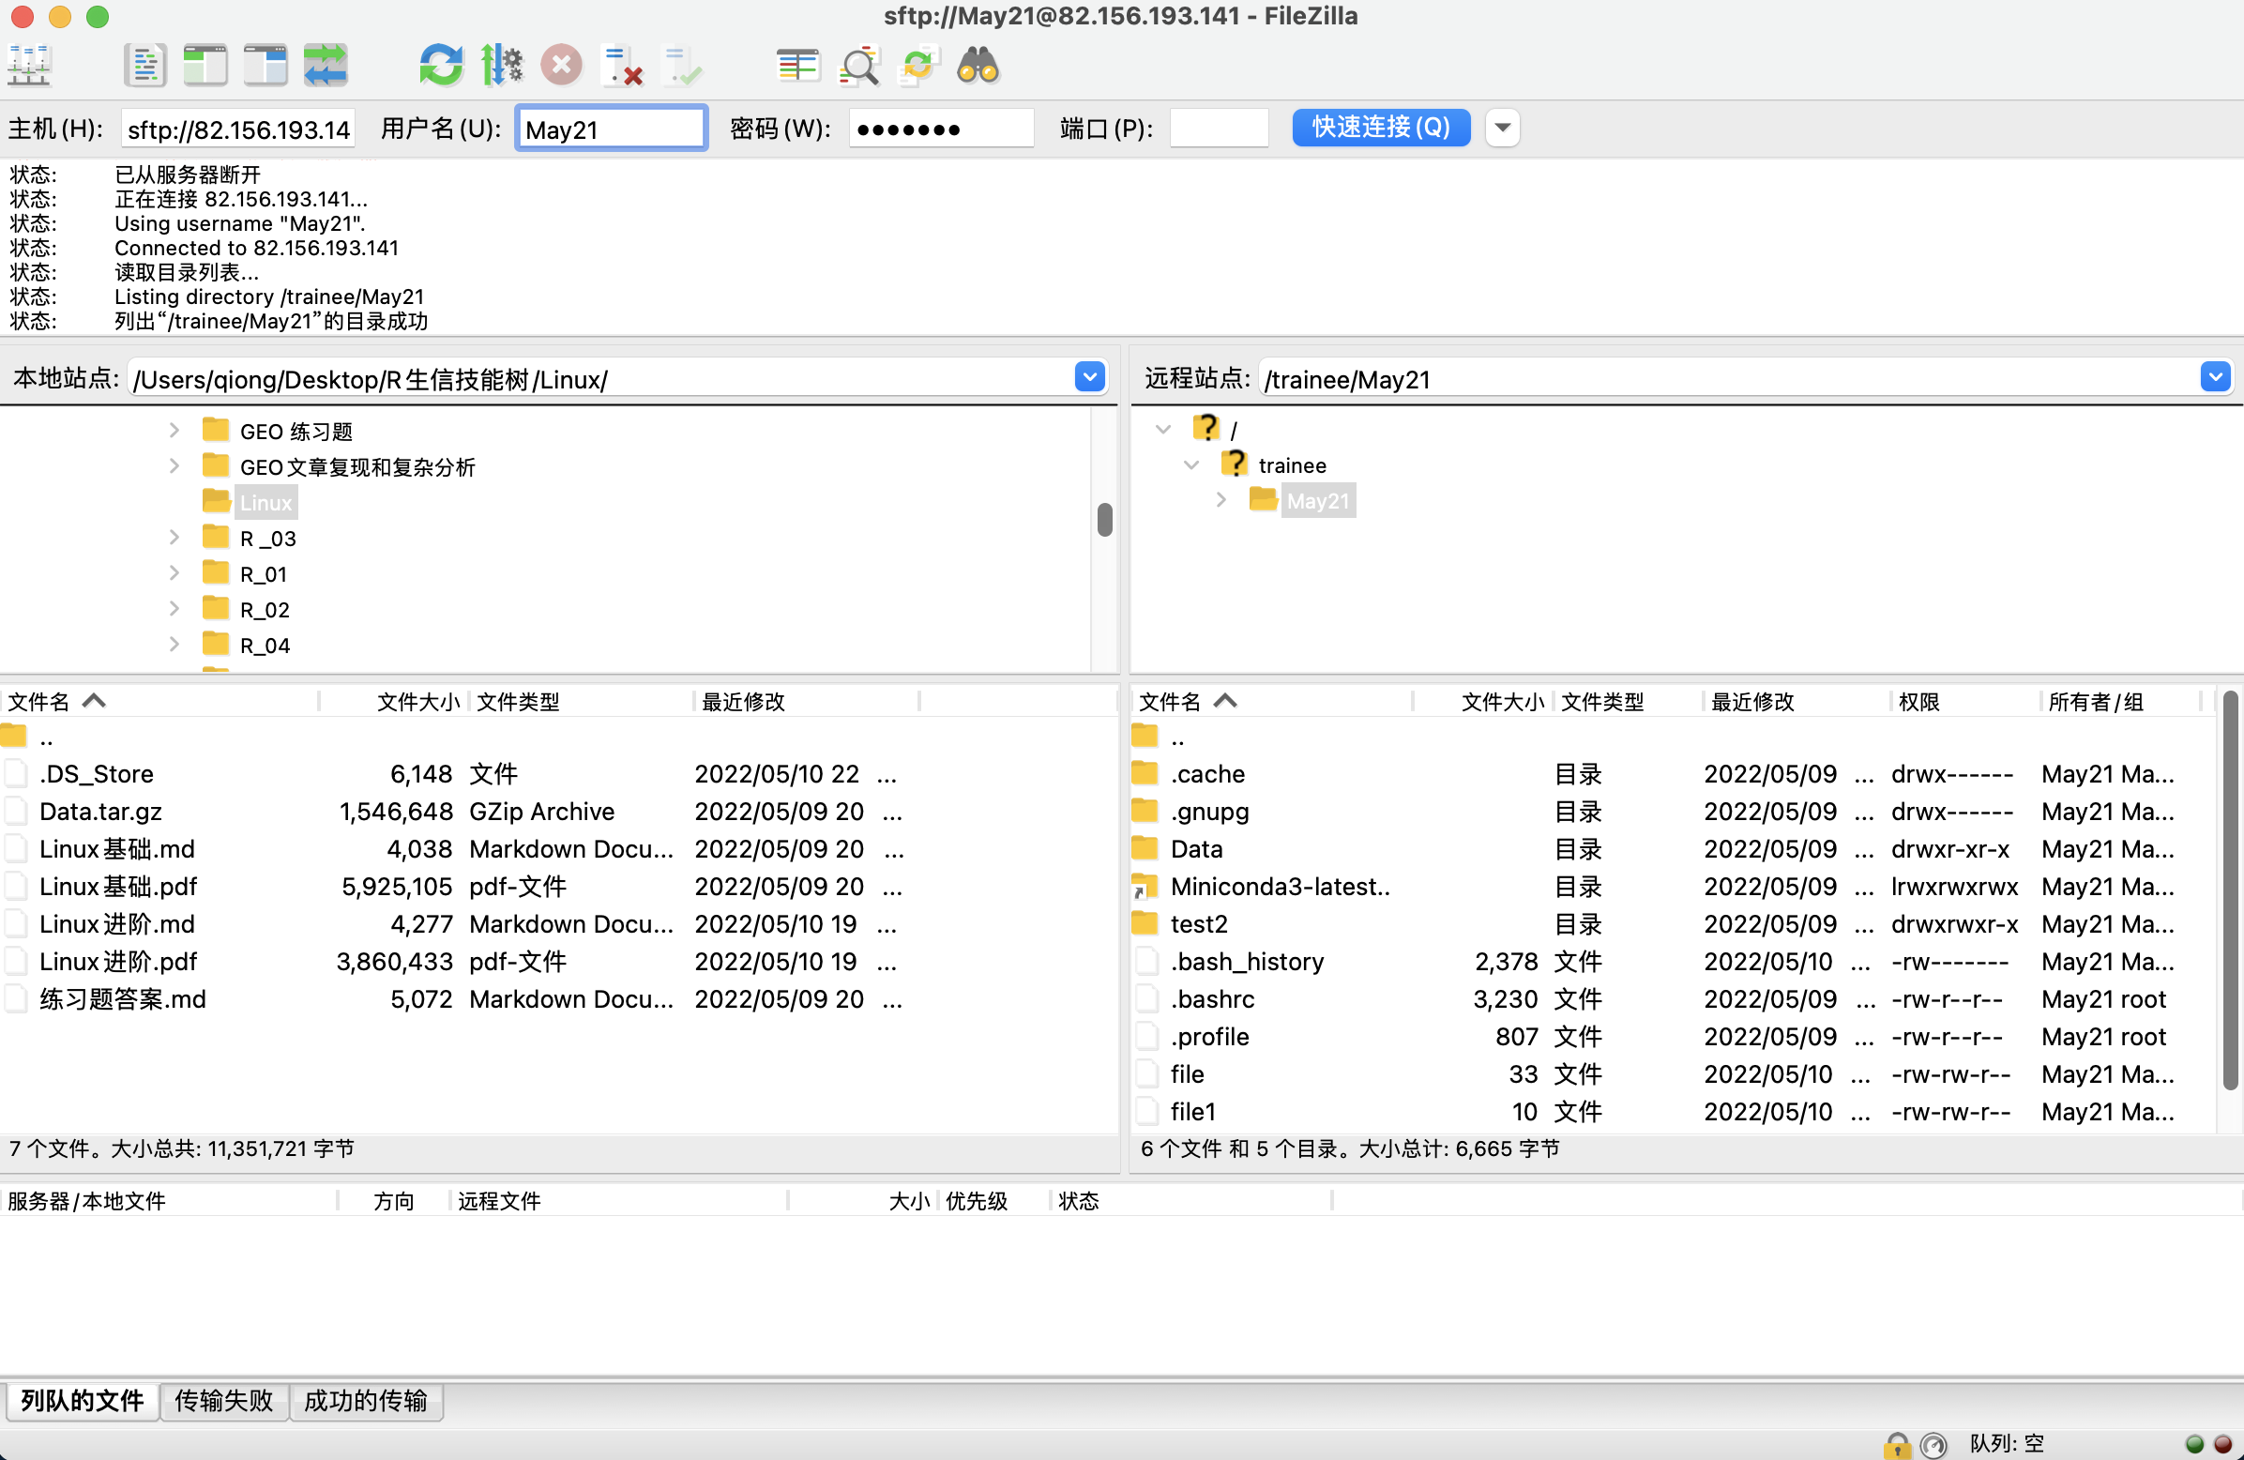Click the remote root question mark icon
This screenshot has height=1460, width=2244.
(1205, 428)
